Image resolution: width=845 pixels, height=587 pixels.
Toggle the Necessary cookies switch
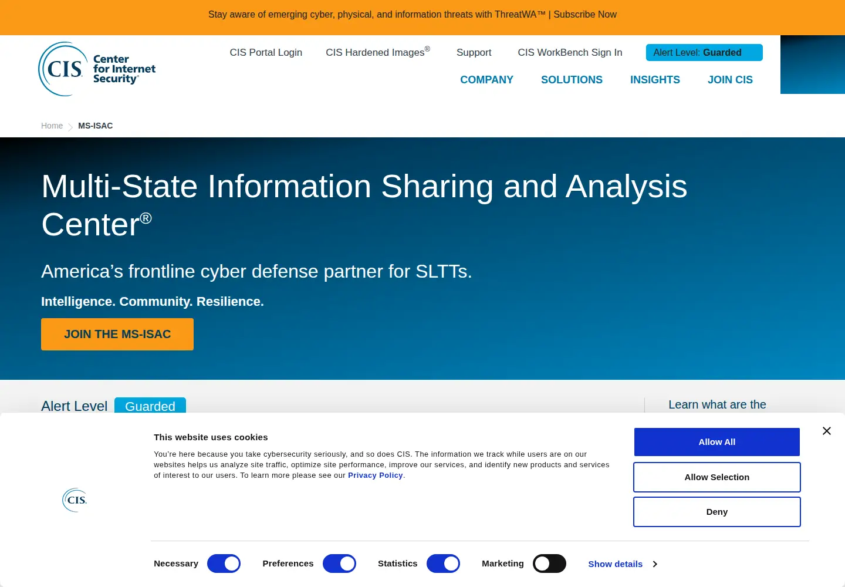click(x=224, y=564)
